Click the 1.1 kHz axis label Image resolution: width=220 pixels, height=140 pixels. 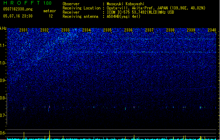[3, 45]
